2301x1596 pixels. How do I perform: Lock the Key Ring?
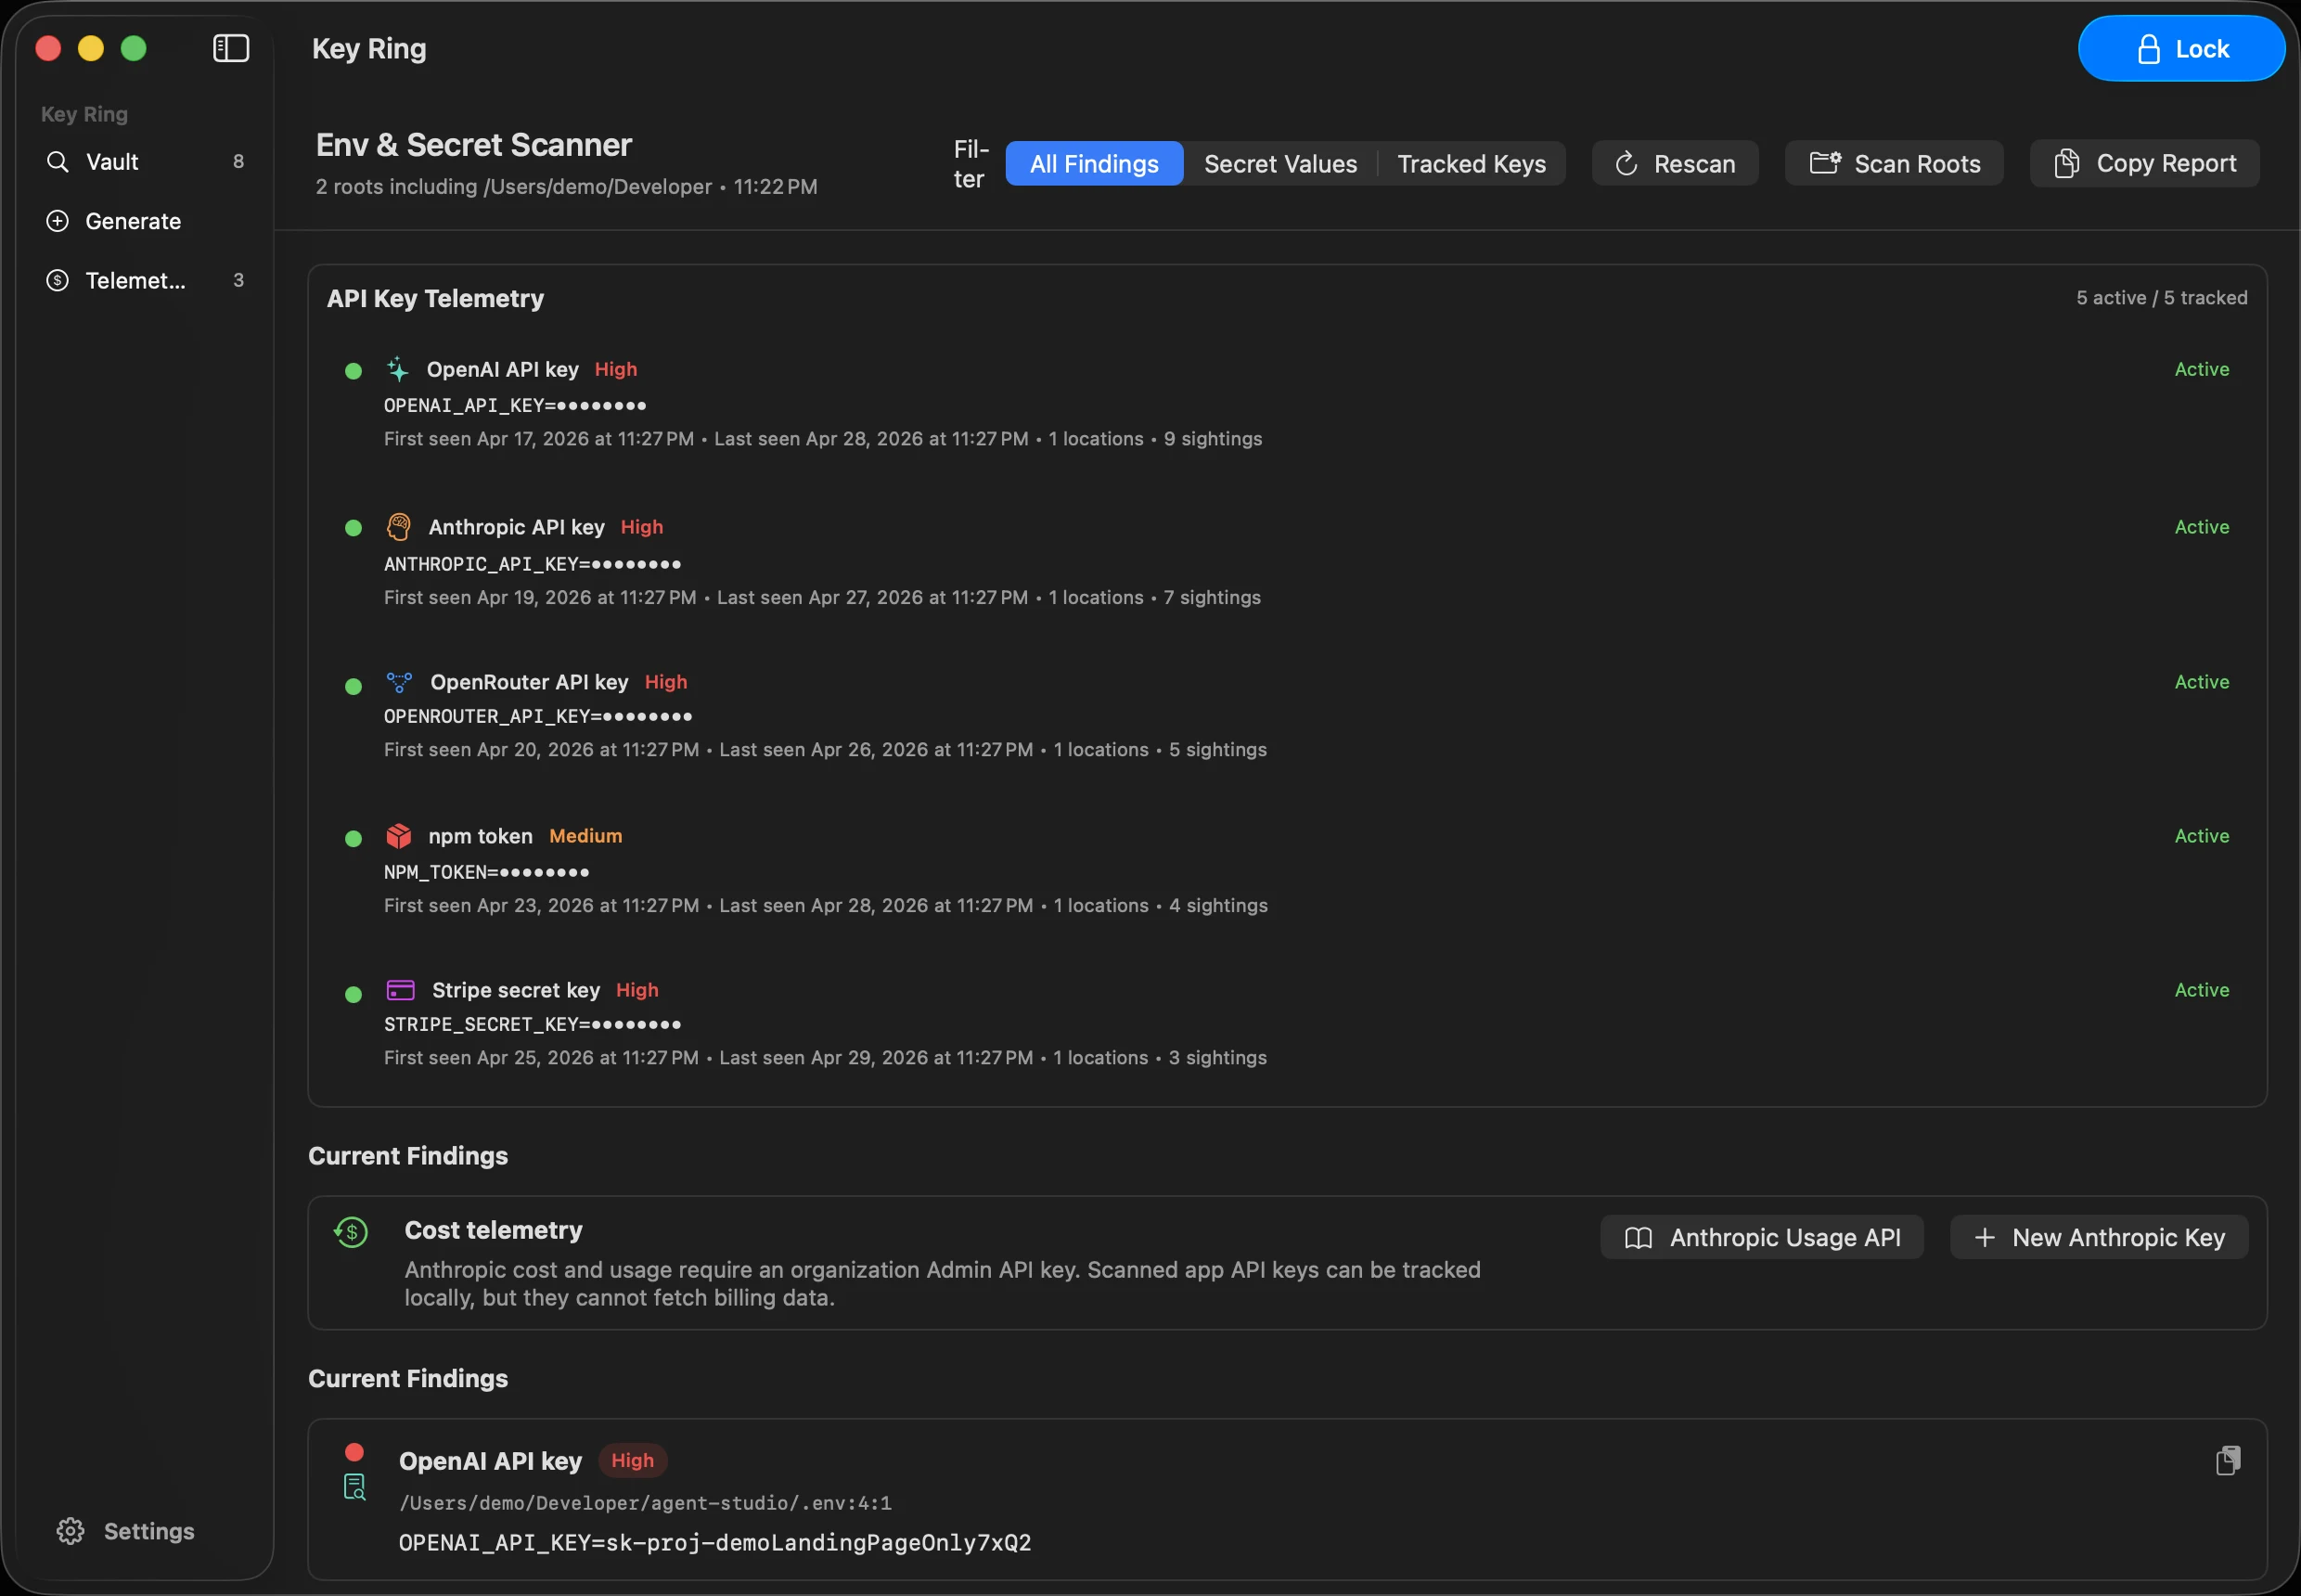[2181, 48]
